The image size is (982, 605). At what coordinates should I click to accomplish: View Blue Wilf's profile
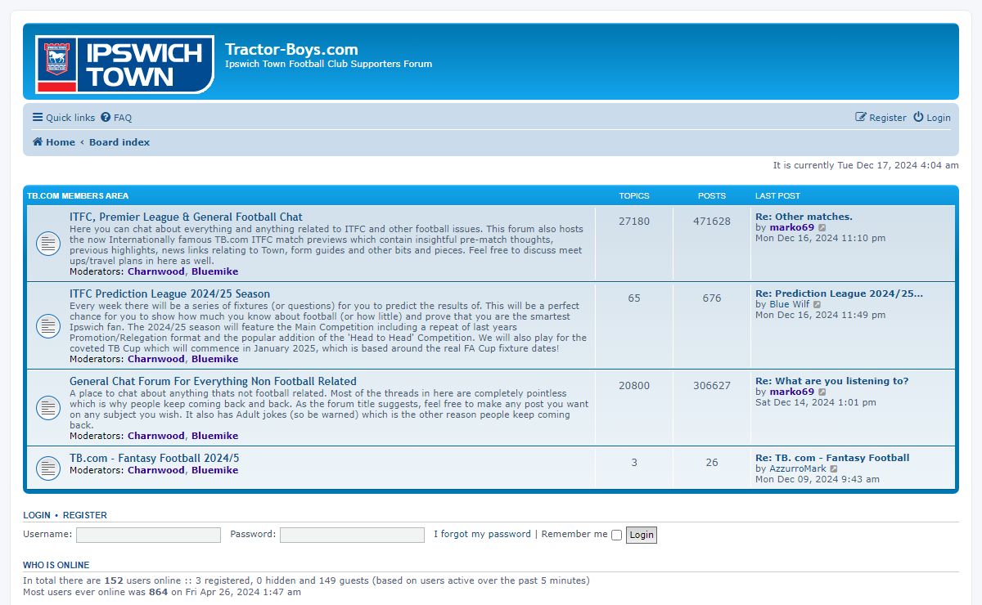pyautogui.click(x=789, y=304)
